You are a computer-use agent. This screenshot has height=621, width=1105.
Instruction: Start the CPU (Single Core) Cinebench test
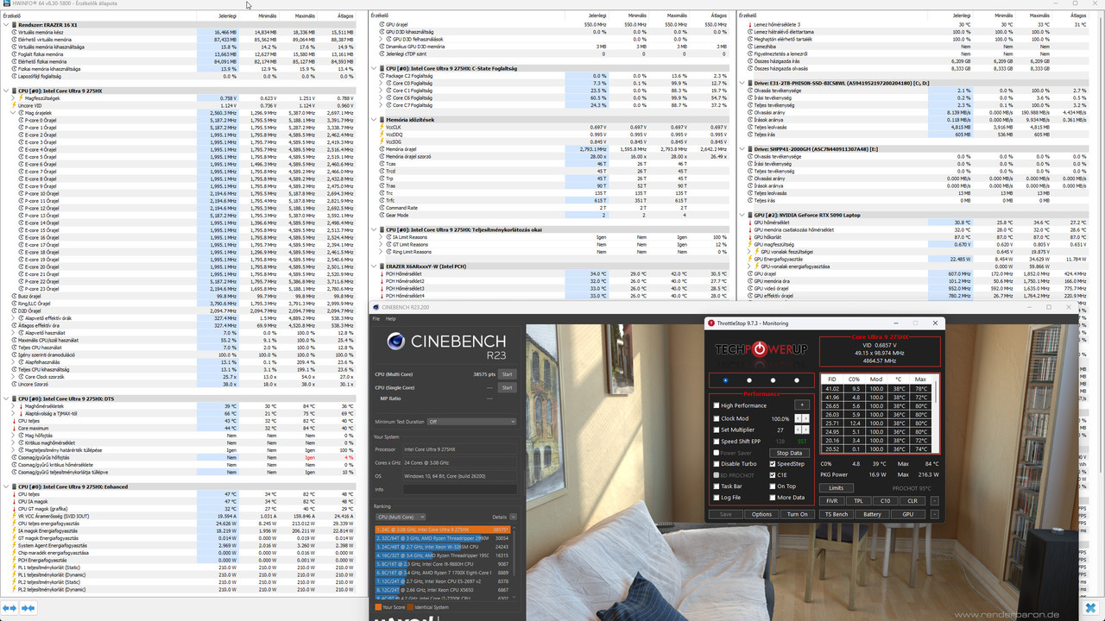[x=508, y=387]
